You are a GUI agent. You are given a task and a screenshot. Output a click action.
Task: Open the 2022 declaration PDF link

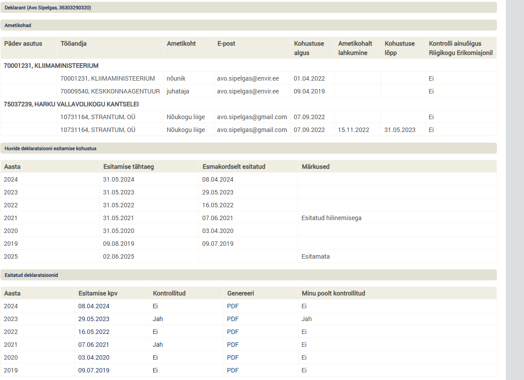click(x=233, y=332)
